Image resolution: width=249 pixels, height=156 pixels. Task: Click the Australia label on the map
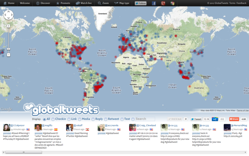(x=199, y=88)
